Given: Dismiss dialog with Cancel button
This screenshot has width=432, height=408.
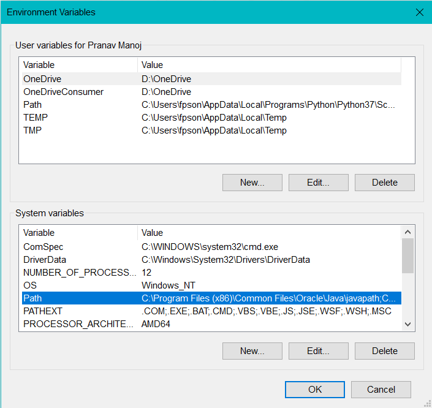Looking at the screenshot, I should pos(381,390).
